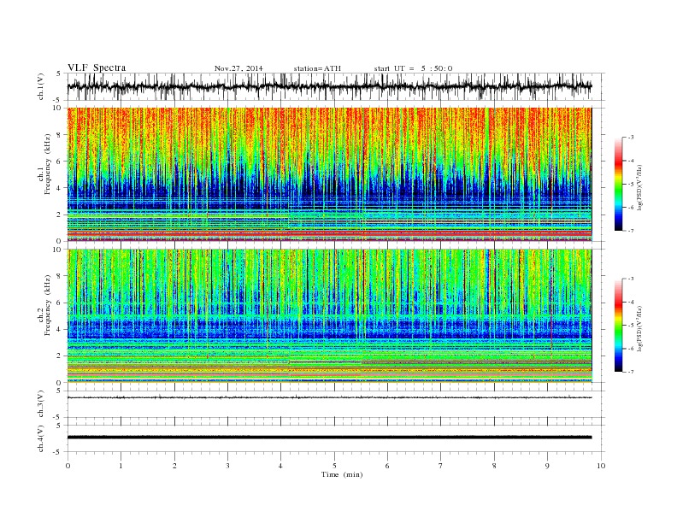Click the "ch.4(V)" axis label
The height and width of the screenshot is (523, 677).
pos(41,438)
